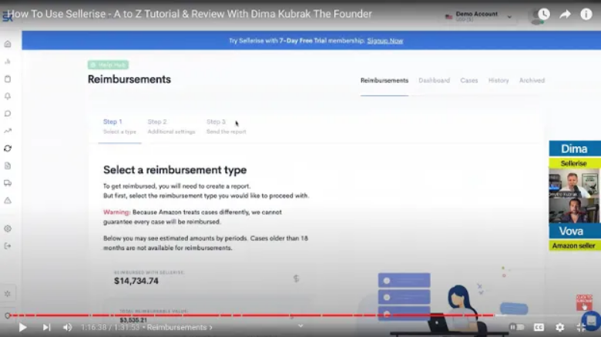Play the video
The image size is (601, 337).
coord(22,328)
